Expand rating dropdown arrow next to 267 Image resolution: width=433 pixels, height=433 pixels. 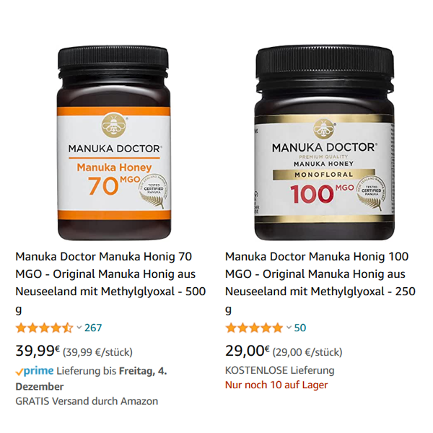[79, 328]
